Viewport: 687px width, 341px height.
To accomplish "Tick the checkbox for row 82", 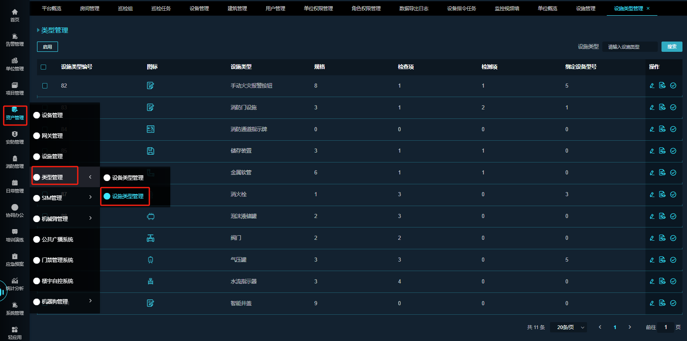I will (x=45, y=86).
